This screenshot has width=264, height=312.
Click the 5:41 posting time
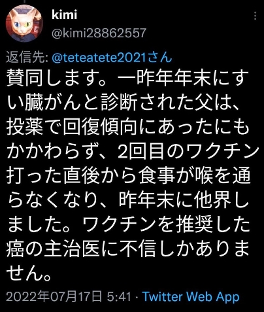pyautogui.click(x=119, y=296)
